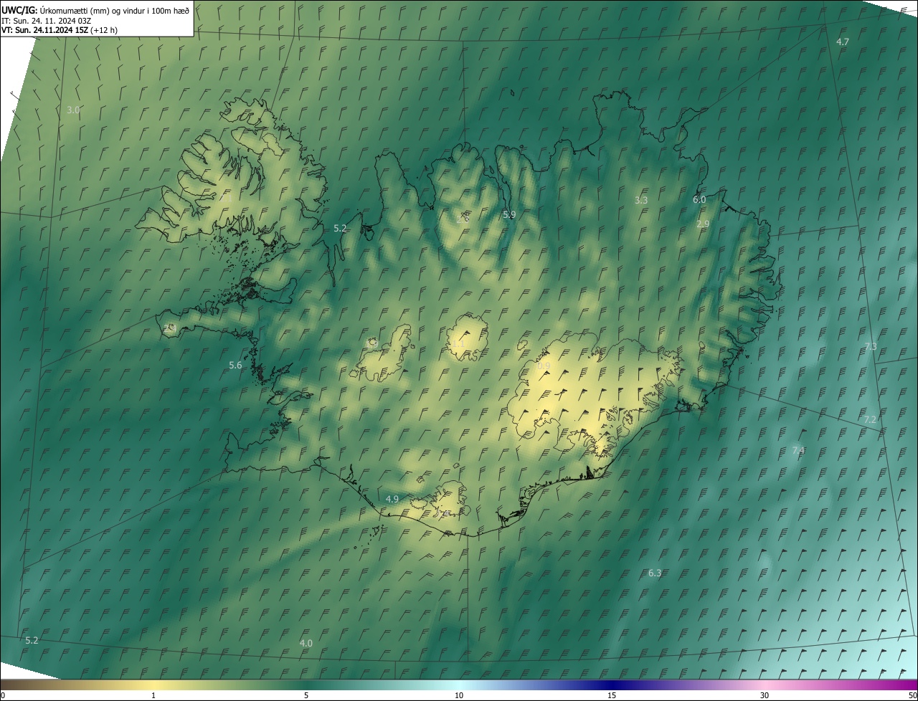Click the 2.4 value on the Snæfellsnes peninsula
This screenshot has height=701, width=918.
click(170, 327)
